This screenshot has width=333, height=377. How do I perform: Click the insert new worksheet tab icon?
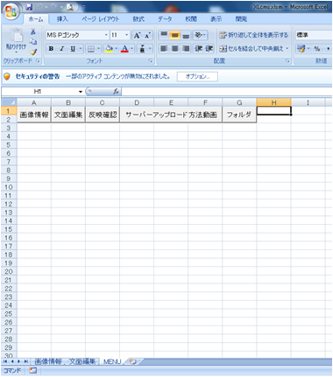[x=133, y=361]
